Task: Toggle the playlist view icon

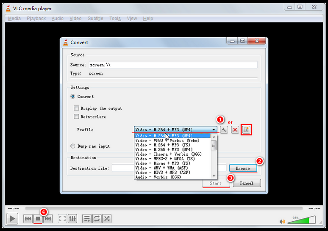Action: coord(87,219)
